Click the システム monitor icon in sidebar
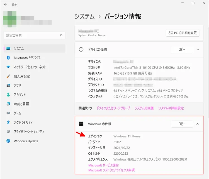 [x=8, y=48]
